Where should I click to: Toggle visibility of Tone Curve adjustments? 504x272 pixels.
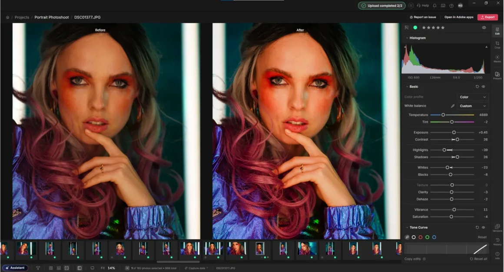[484, 227]
